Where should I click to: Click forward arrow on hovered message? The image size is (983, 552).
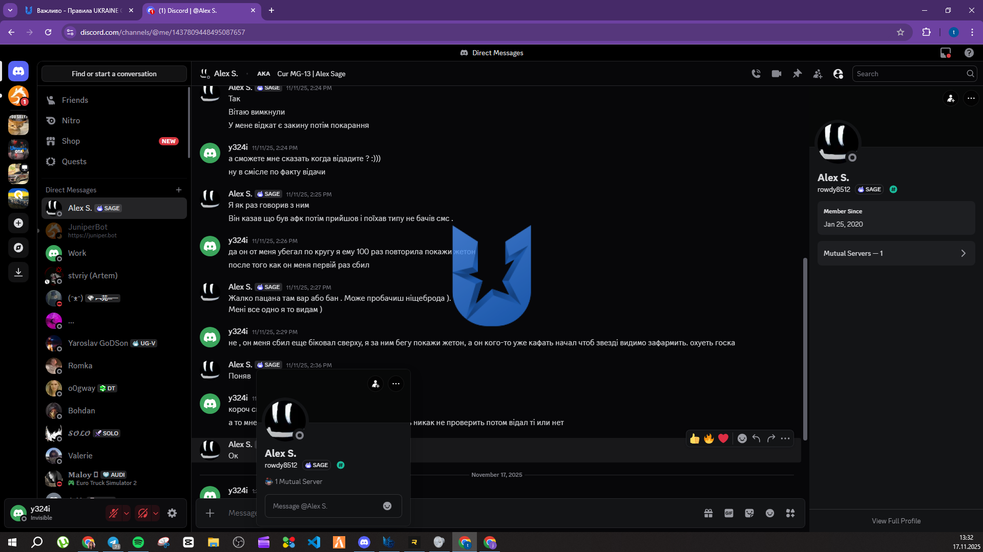pos(771,438)
